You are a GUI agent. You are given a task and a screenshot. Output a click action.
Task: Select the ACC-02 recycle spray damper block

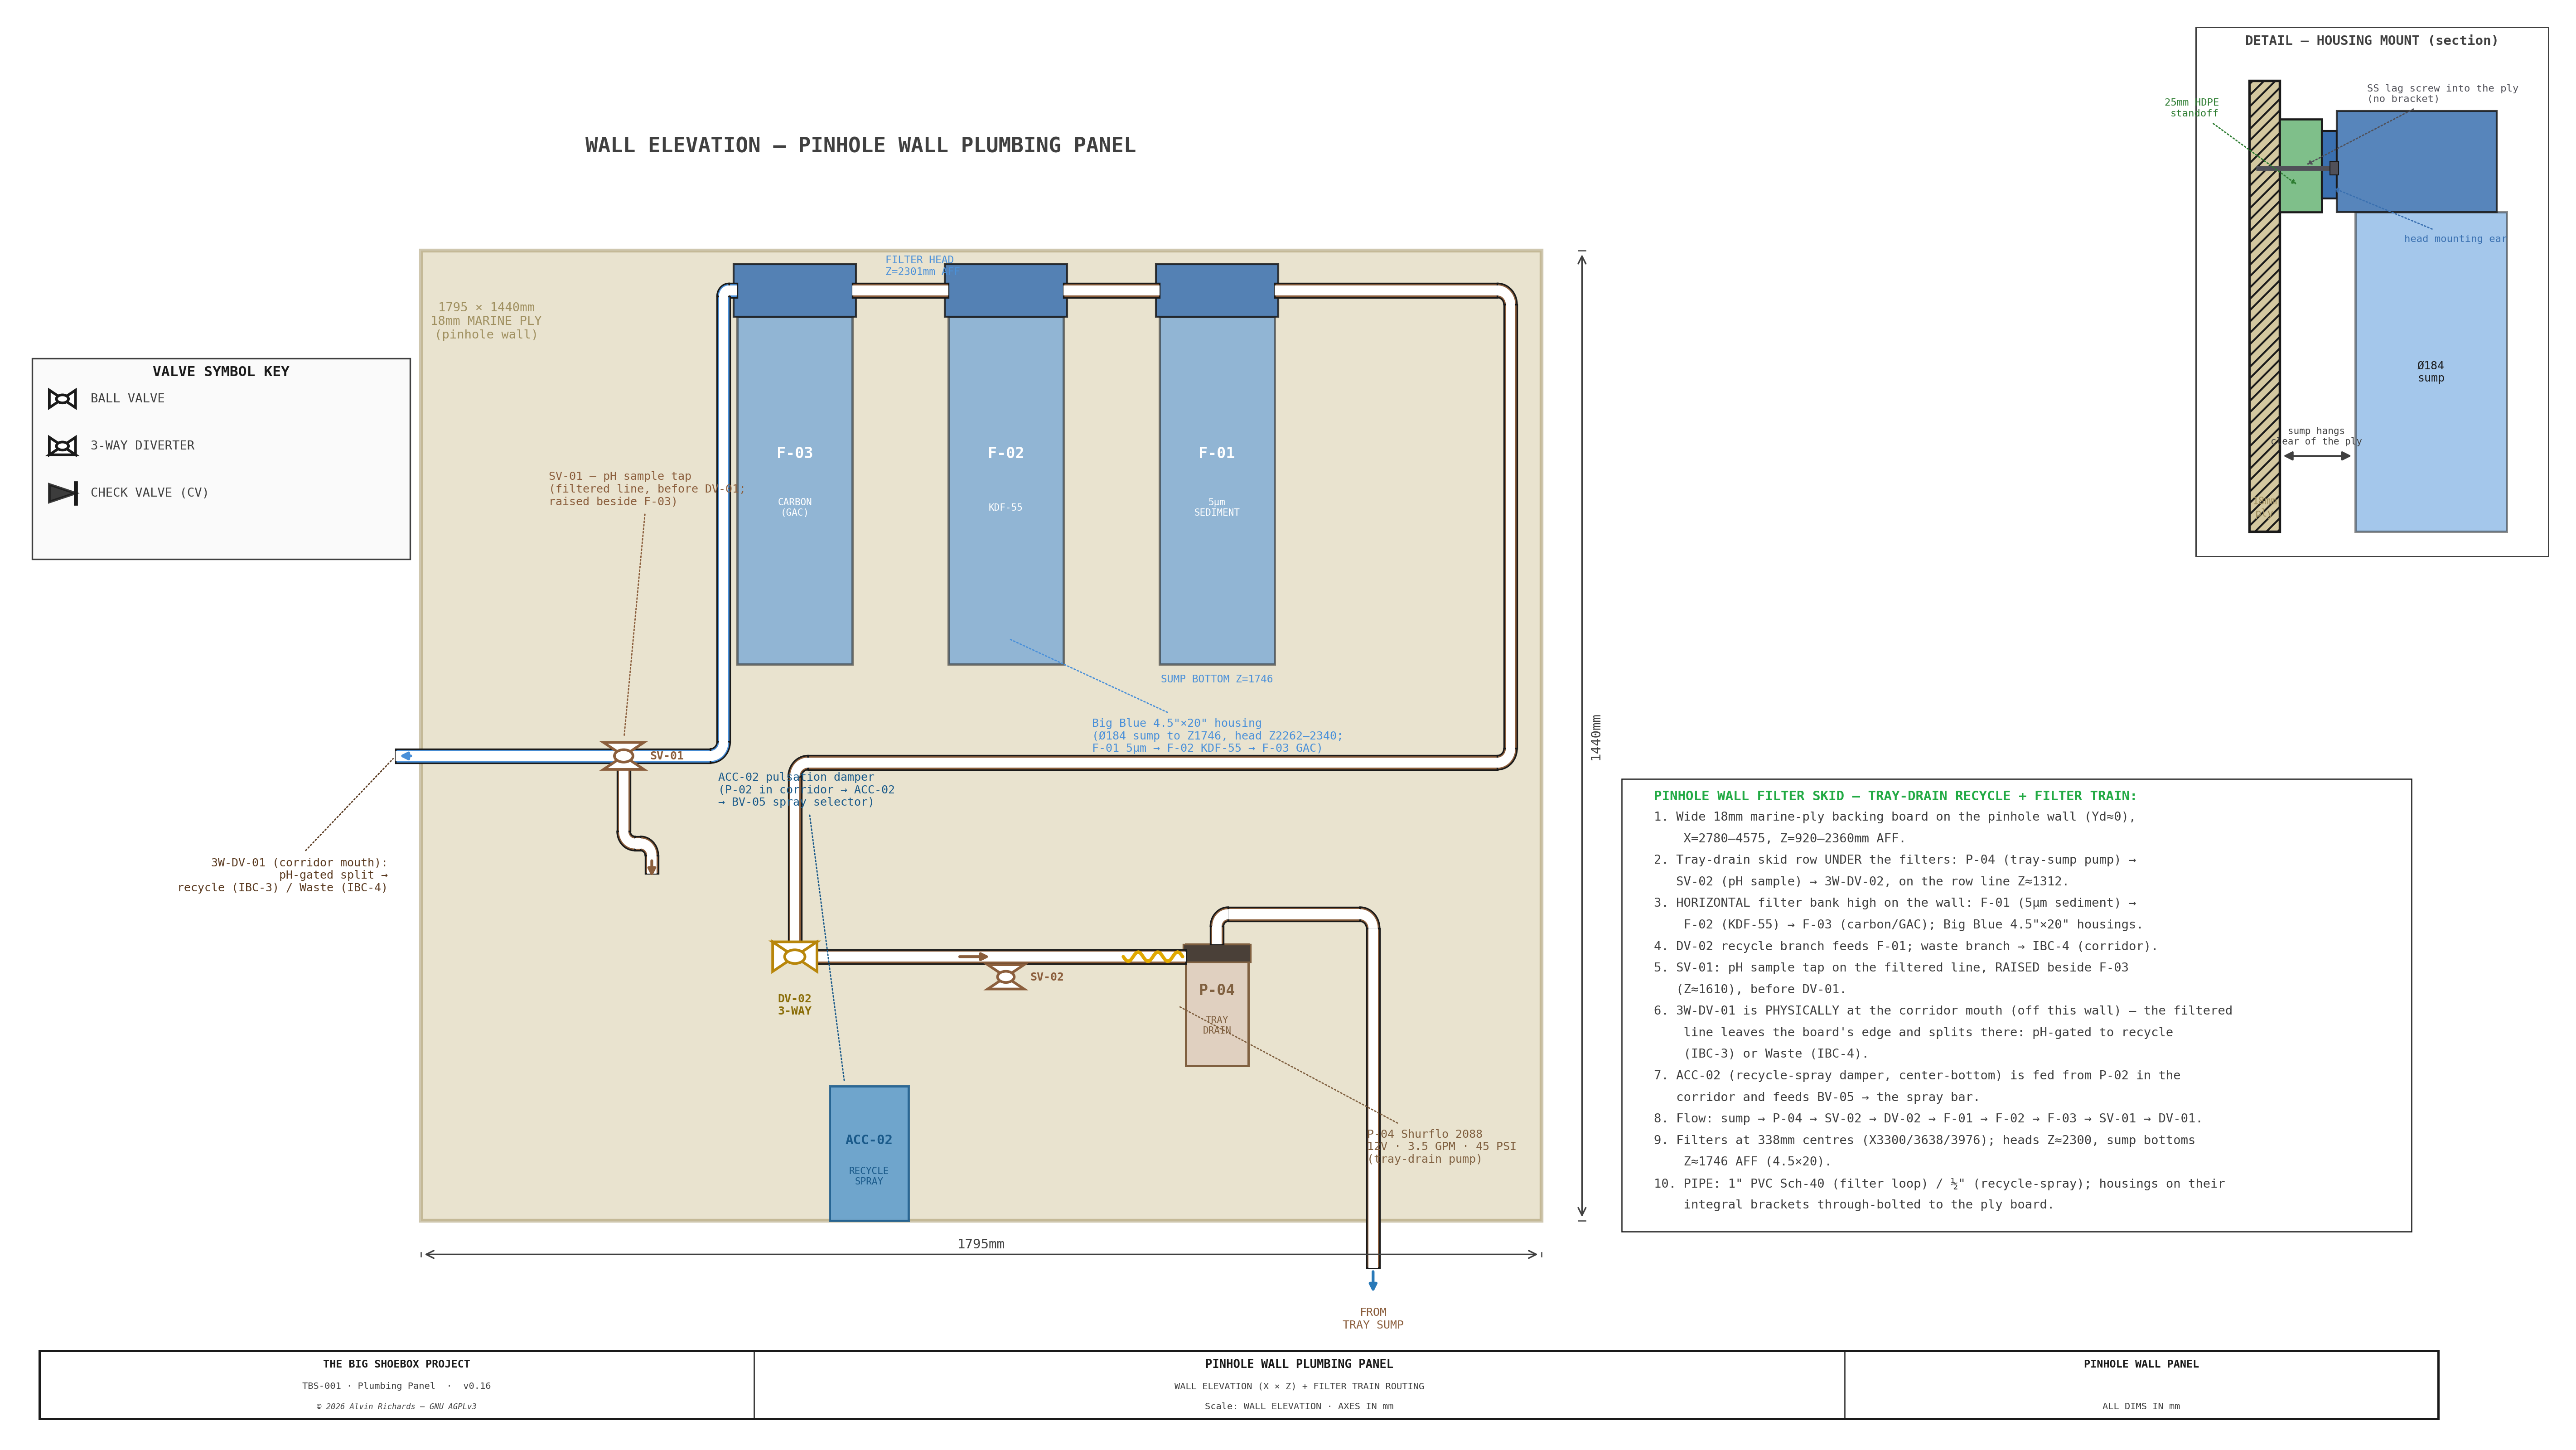(x=869, y=1154)
